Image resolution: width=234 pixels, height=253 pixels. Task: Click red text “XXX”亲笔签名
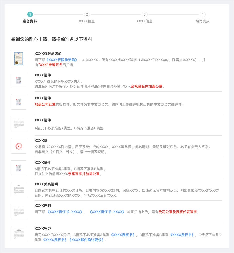(x=50, y=65)
